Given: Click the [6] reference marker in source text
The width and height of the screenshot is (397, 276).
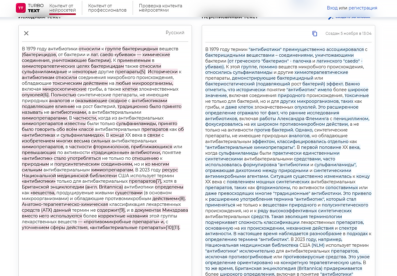Looking at the screenshot, I should pos(46,95).
